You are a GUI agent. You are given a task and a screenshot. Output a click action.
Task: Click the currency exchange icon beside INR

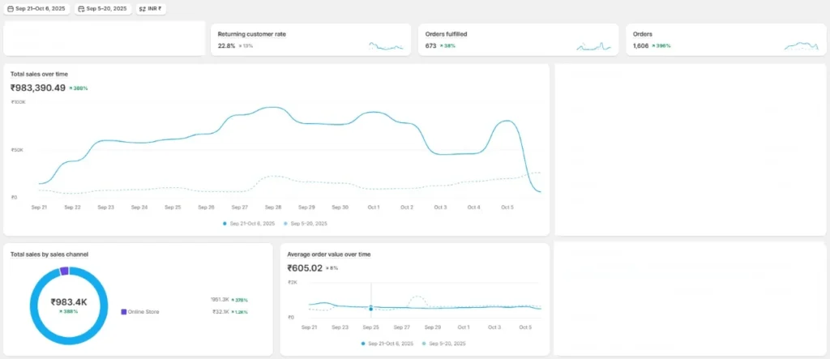(x=143, y=9)
